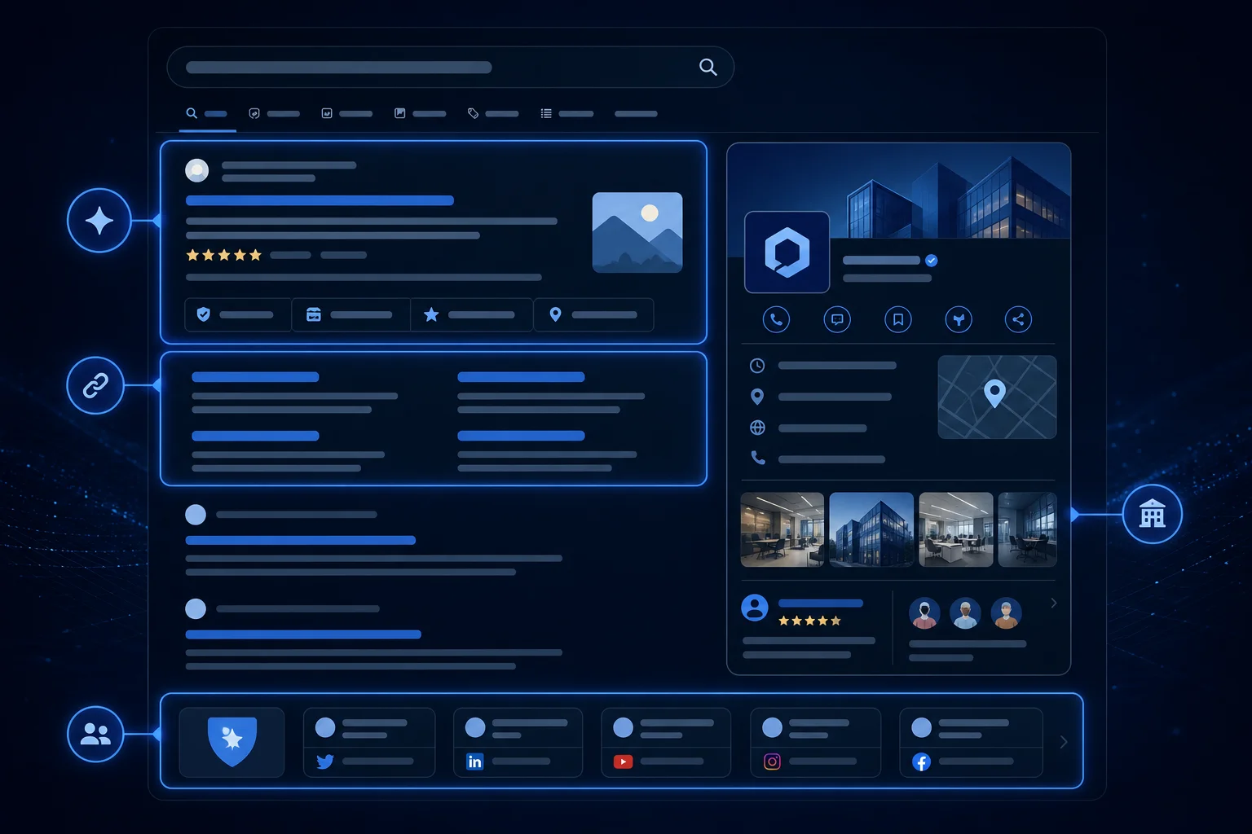This screenshot has width=1252, height=834.
Task: Click the share icon in business panel
Action: pos(1018,319)
